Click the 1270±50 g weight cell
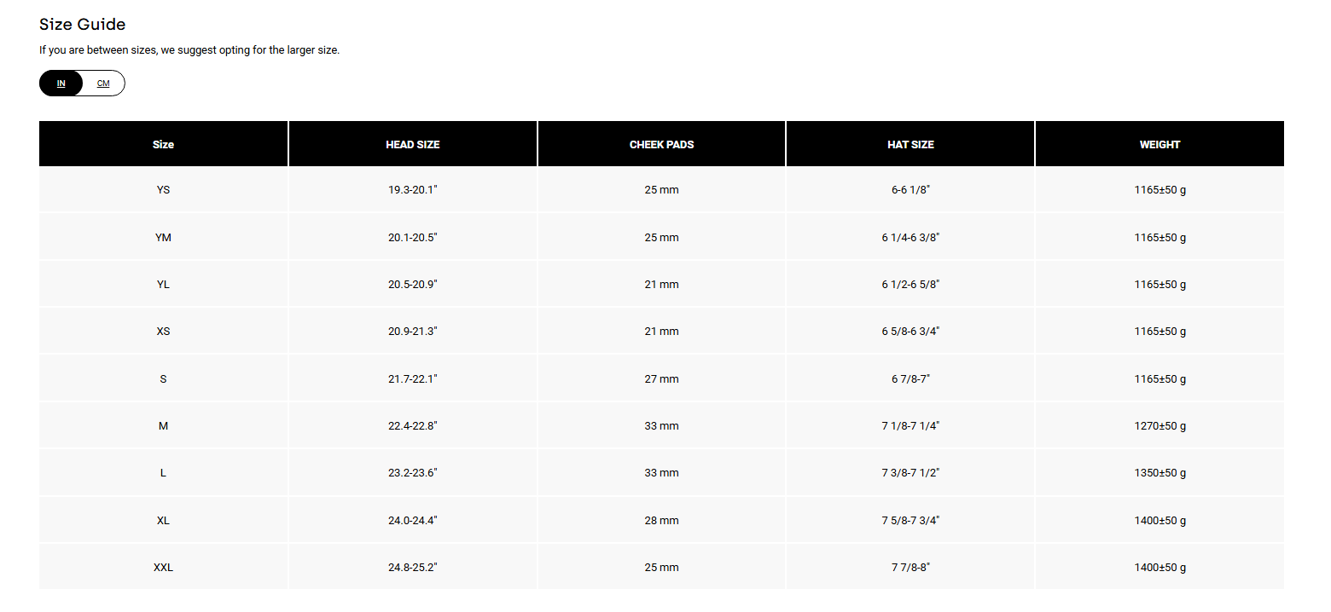 [1160, 426]
